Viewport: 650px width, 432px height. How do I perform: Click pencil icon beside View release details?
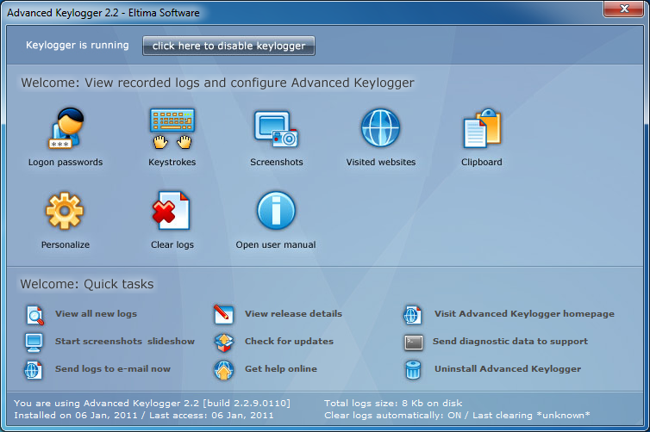pyautogui.click(x=223, y=314)
